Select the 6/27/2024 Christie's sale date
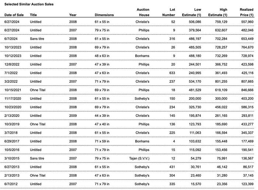Image resolution: width=258 pixels, height=190 pixels. [12, 22]
